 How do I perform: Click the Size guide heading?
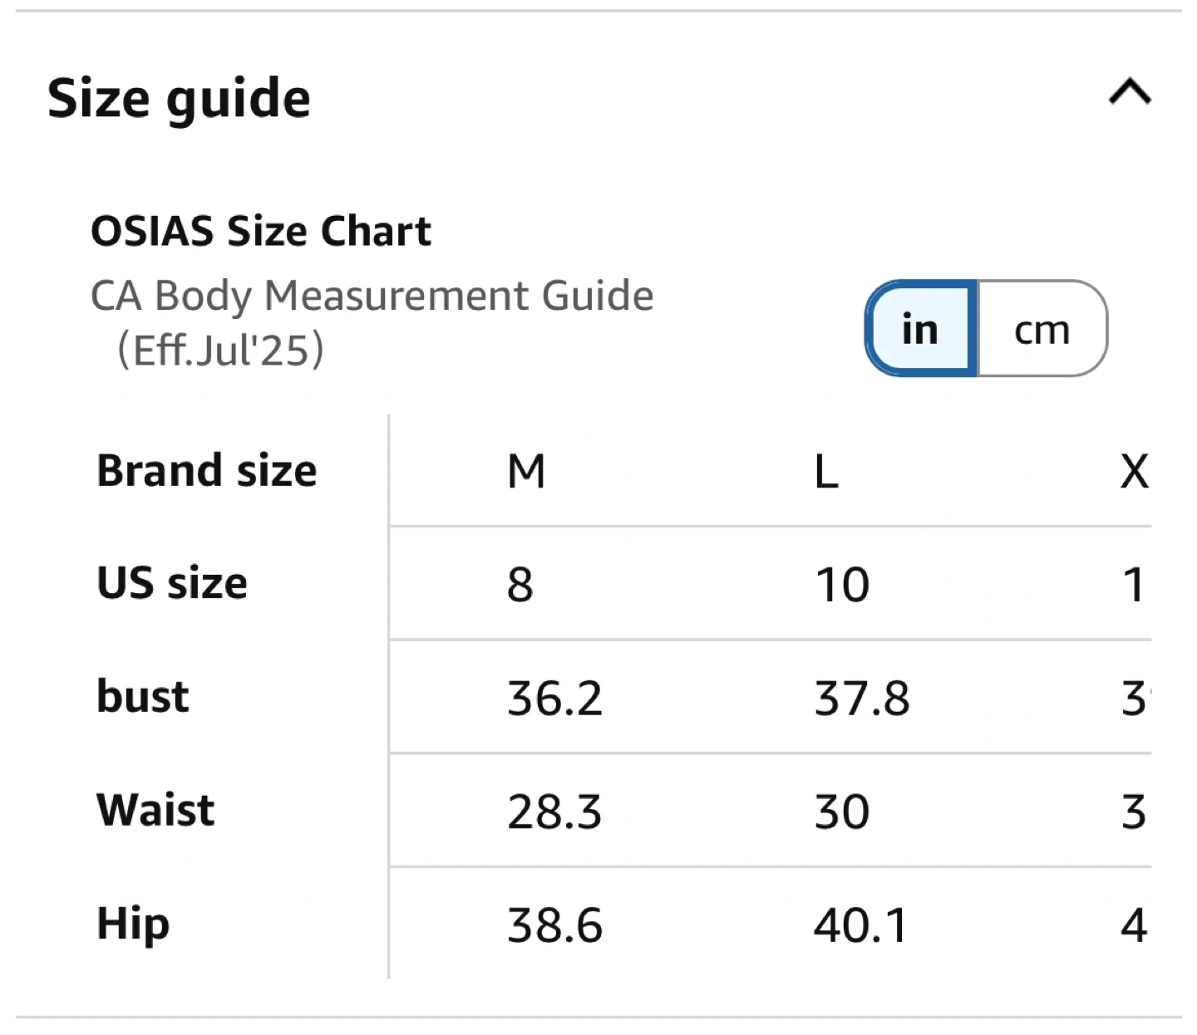pyautogui.click(x=179, y=99)
